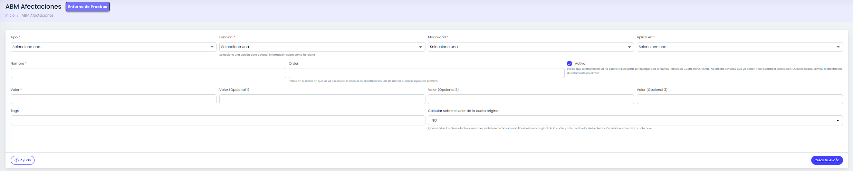Focus the Orden input field

pos(426,73)
